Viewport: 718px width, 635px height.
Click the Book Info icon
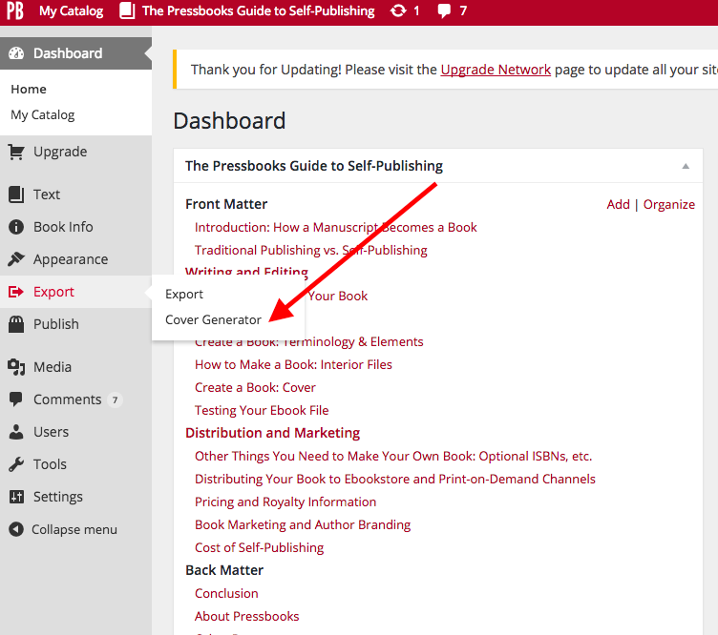pos(16,227)
